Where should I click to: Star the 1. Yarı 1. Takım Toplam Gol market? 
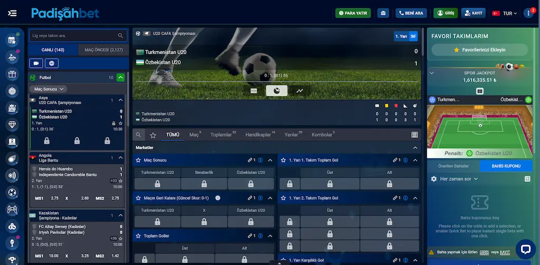pos(283,160)
